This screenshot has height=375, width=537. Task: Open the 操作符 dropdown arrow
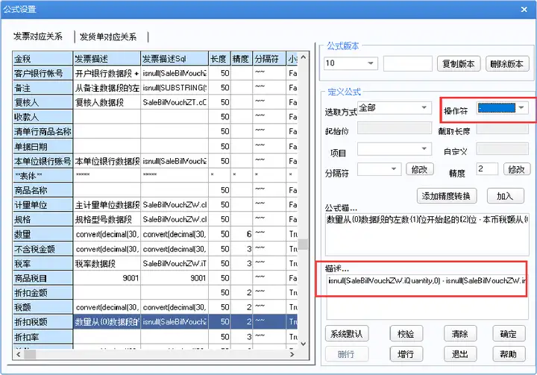coord(521,108)
